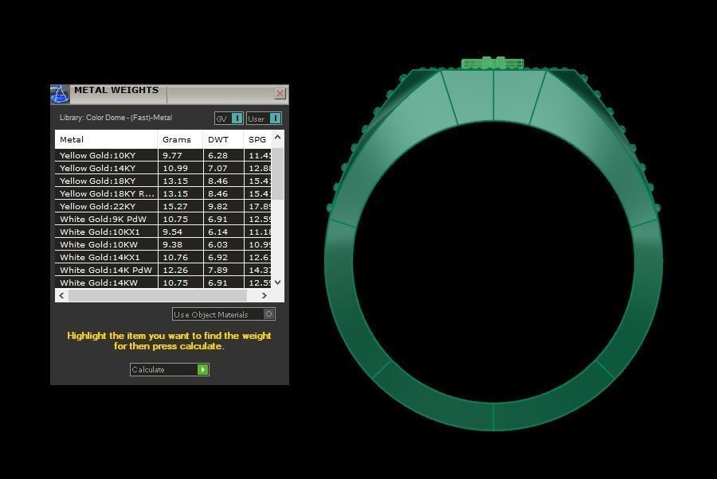Close the Metal Weights panel
Viewport: 717px width, 479px height.
(280, 94)
